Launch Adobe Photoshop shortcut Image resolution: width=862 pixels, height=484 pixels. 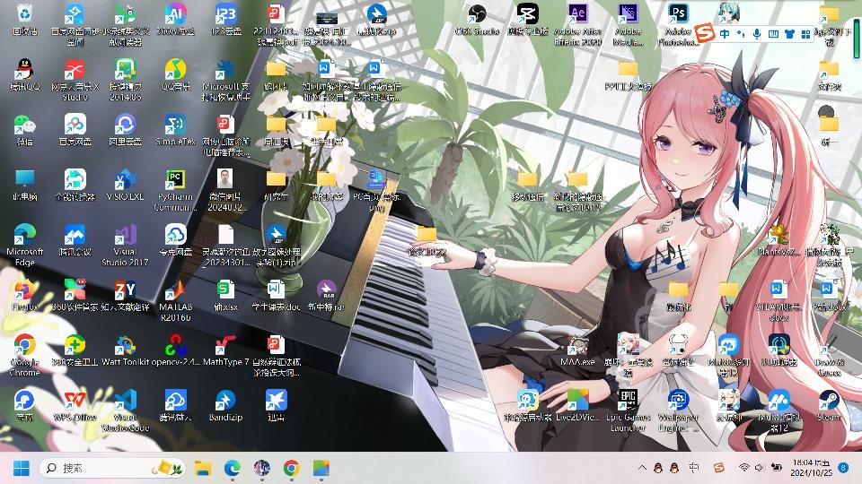(678, 25)
